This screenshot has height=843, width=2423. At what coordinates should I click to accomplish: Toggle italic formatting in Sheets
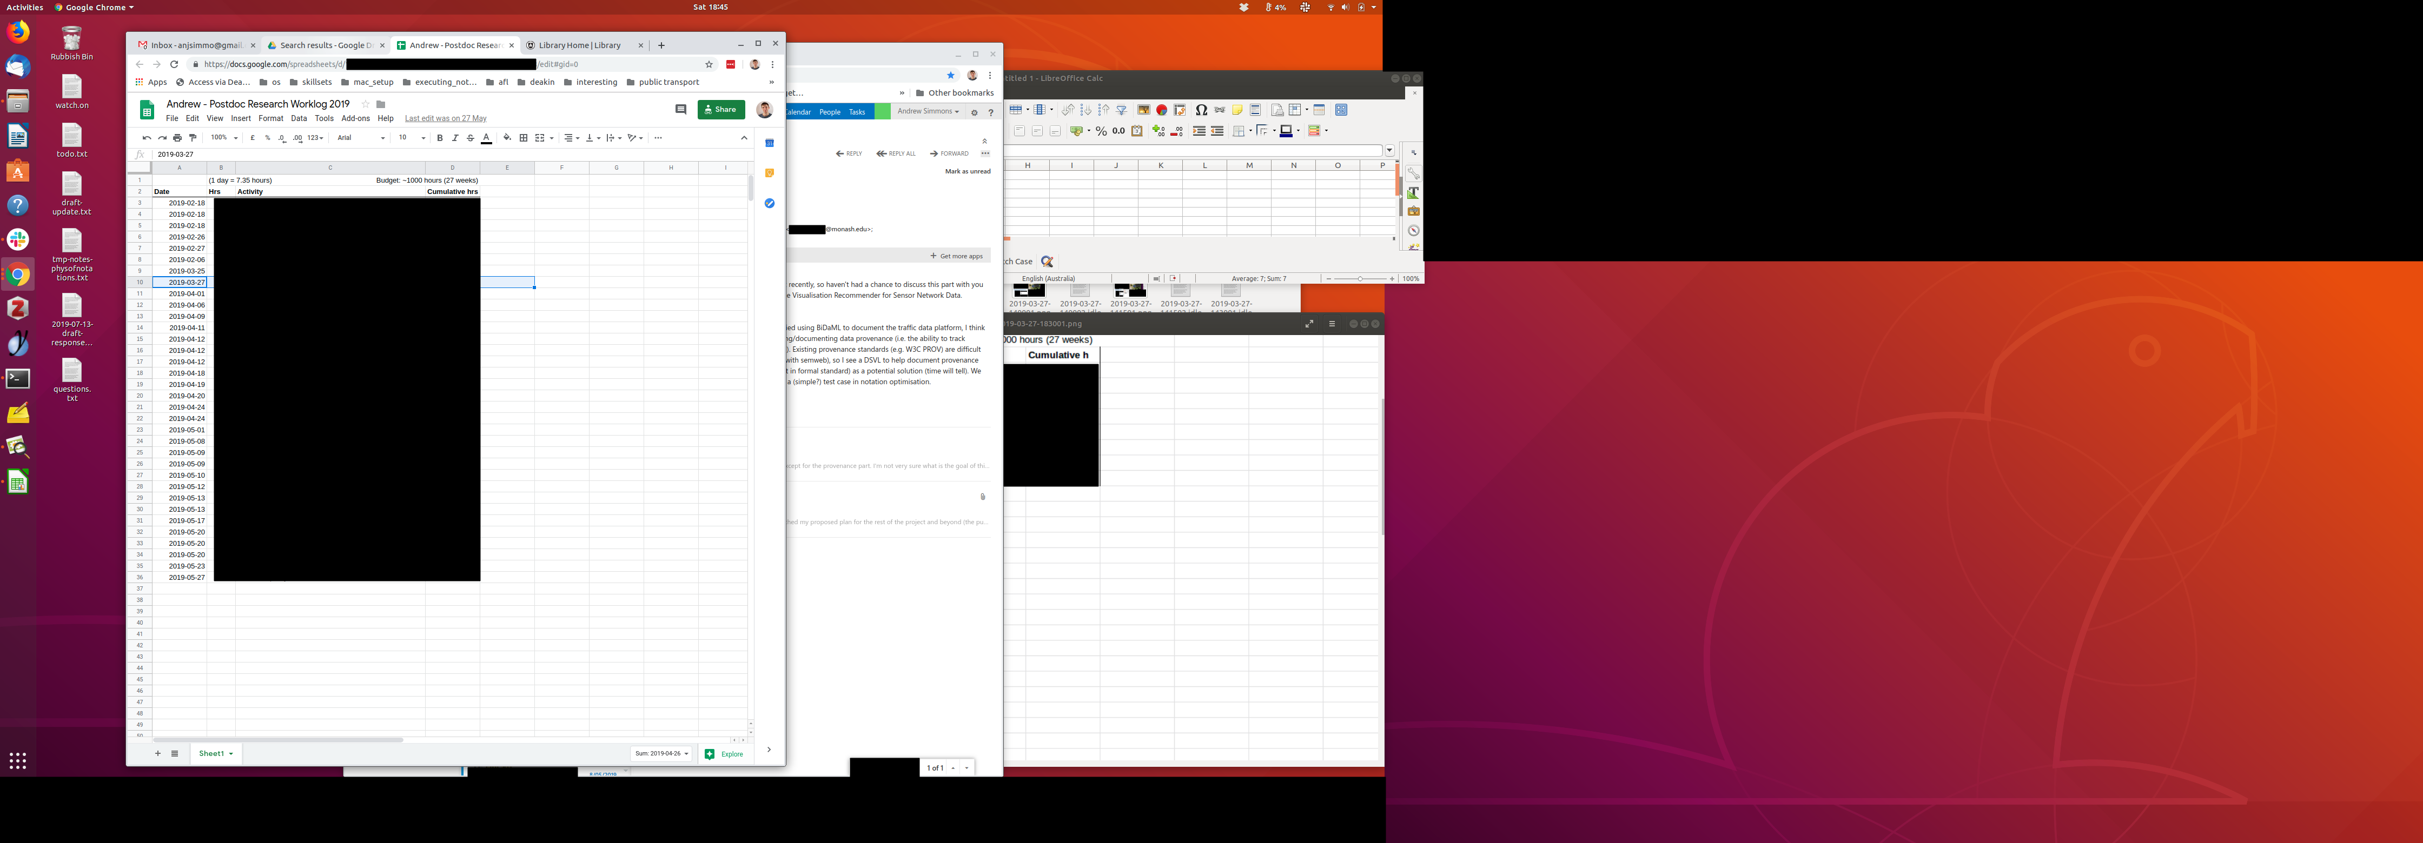coord(455,138)
